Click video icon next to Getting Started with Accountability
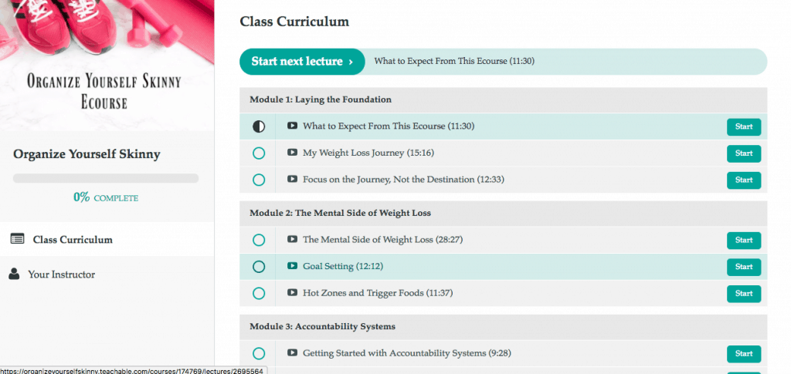This screenshot has width=791, height=374. coord(292,353)
